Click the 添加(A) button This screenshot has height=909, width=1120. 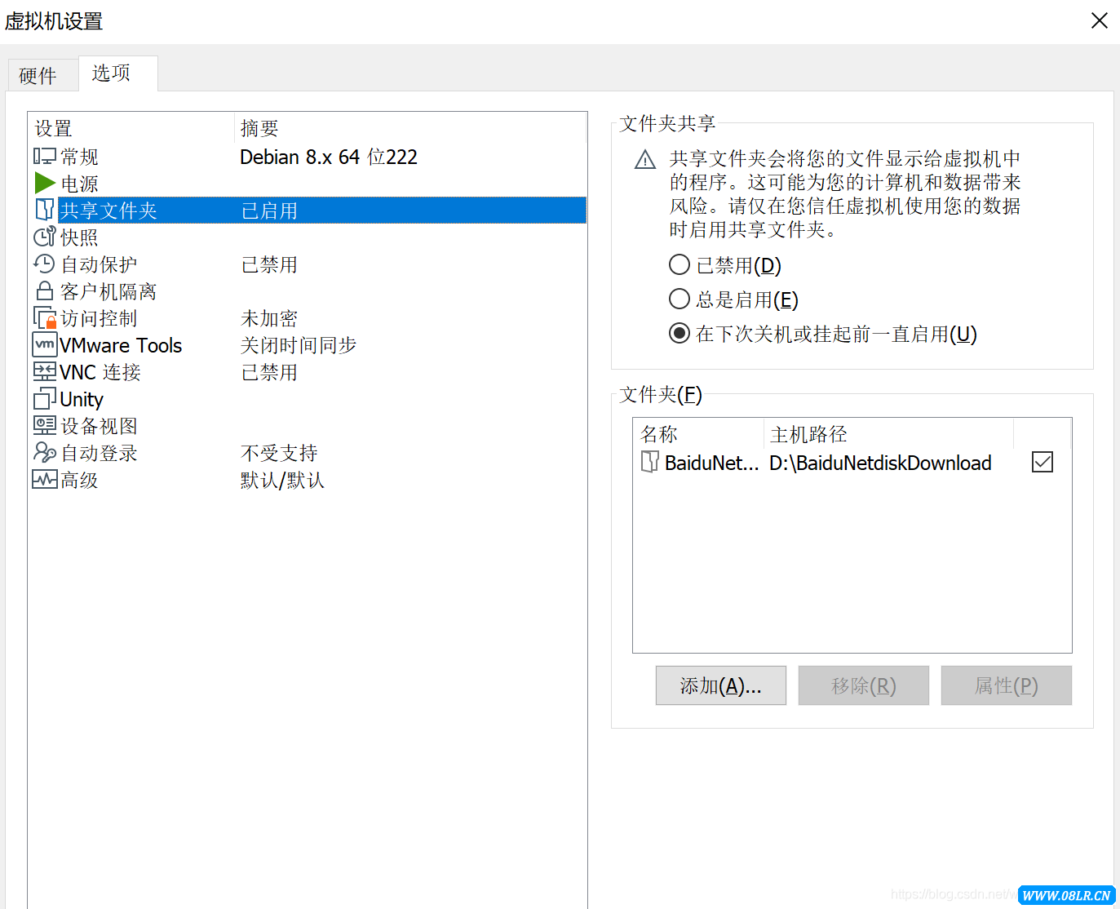pyautogui.click(x=720, y=685)
